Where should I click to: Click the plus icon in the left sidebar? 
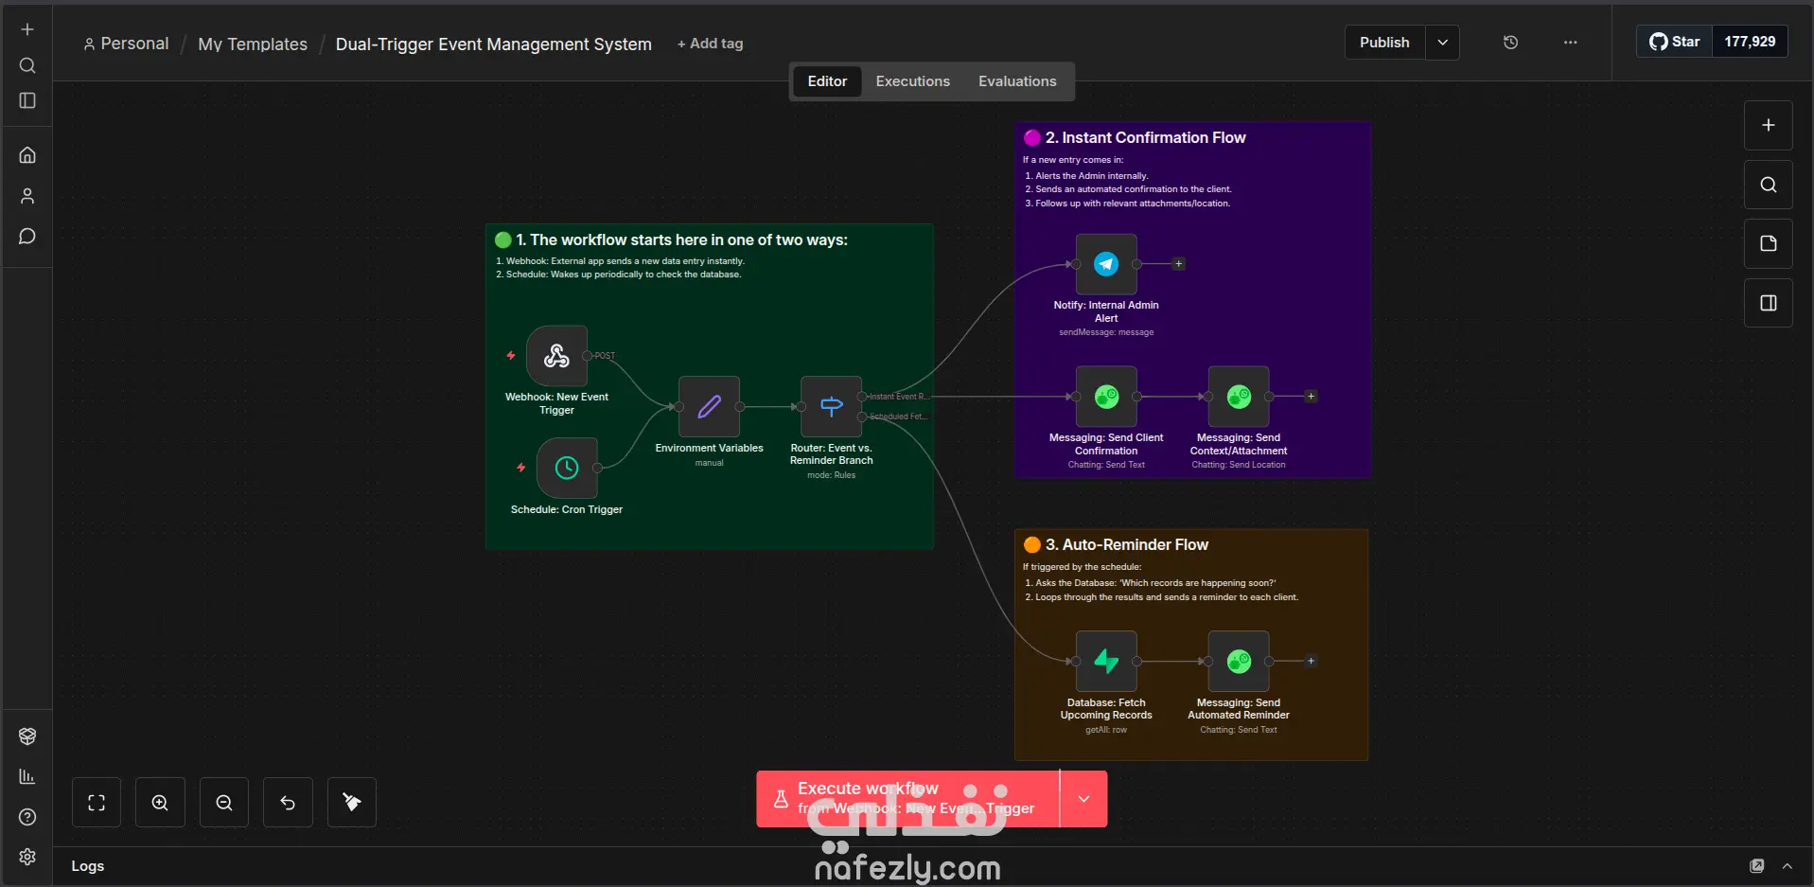tap(27, 29)
